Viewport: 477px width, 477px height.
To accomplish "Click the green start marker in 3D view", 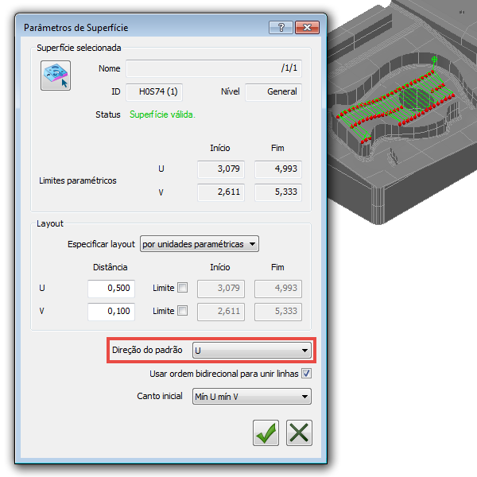I will [x=434, y=60].
